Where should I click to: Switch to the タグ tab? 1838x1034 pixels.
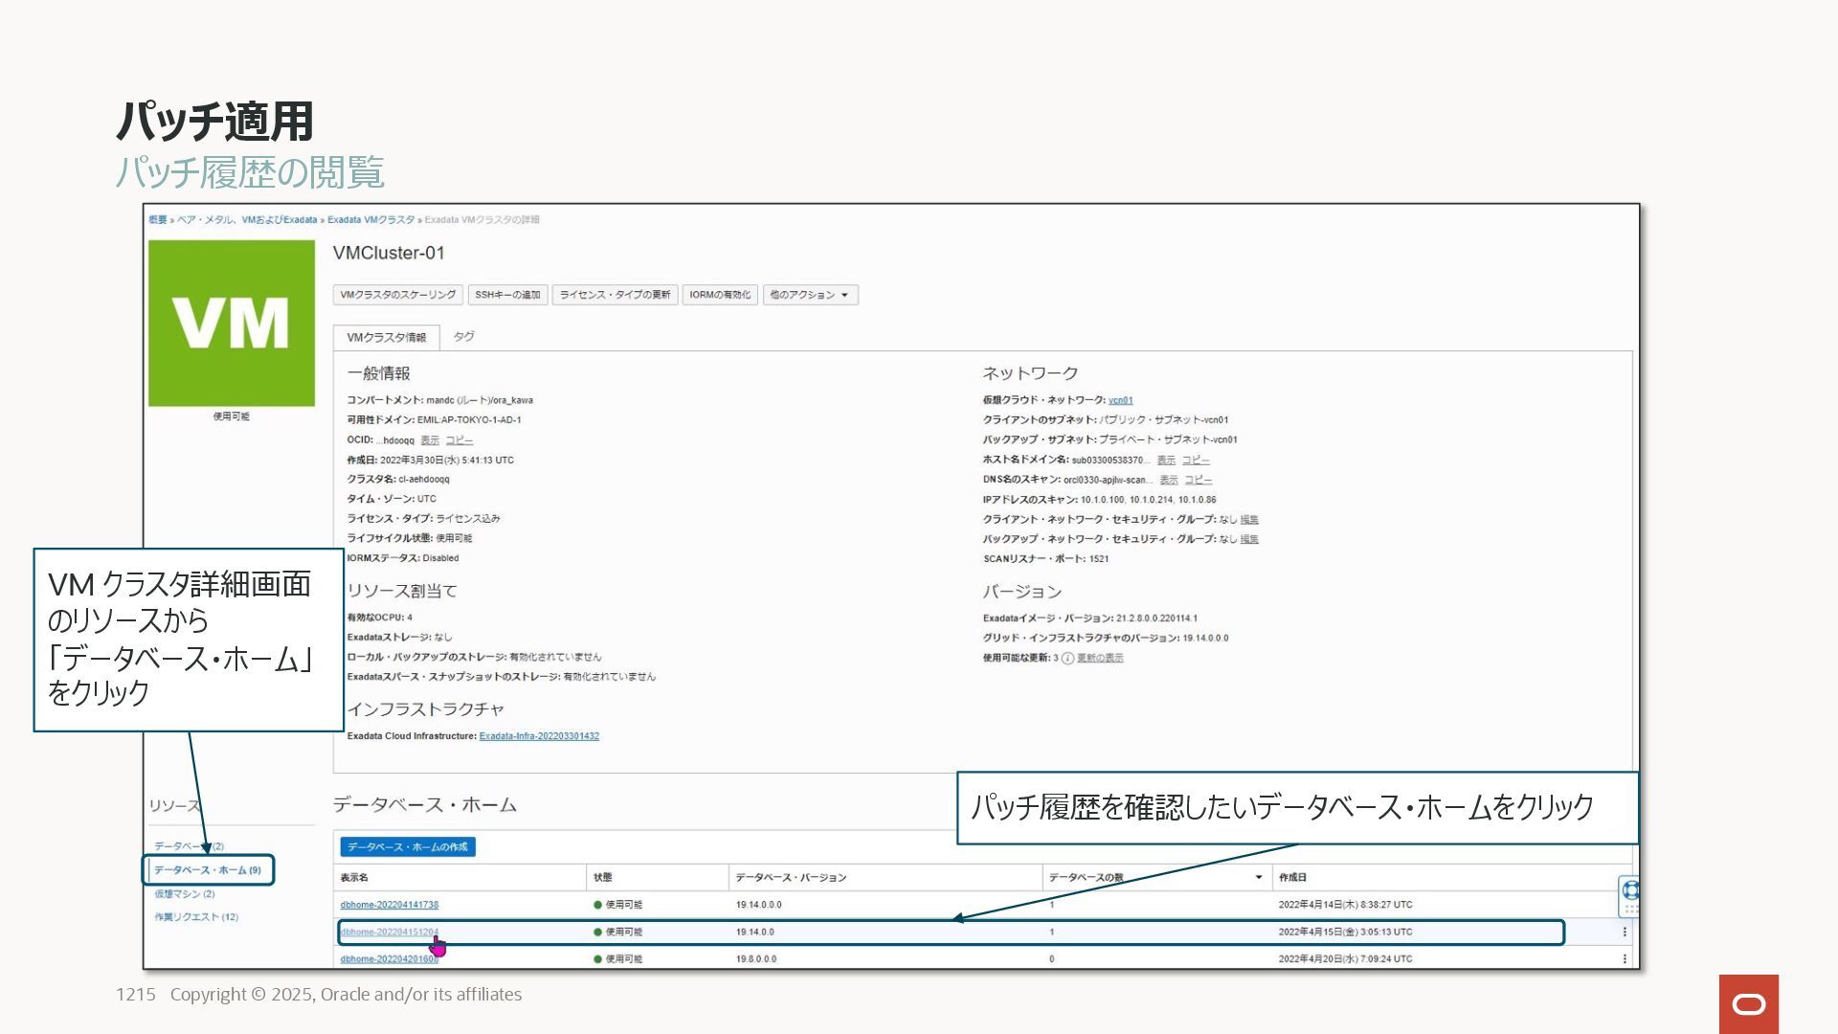click(x=463, y=337)
